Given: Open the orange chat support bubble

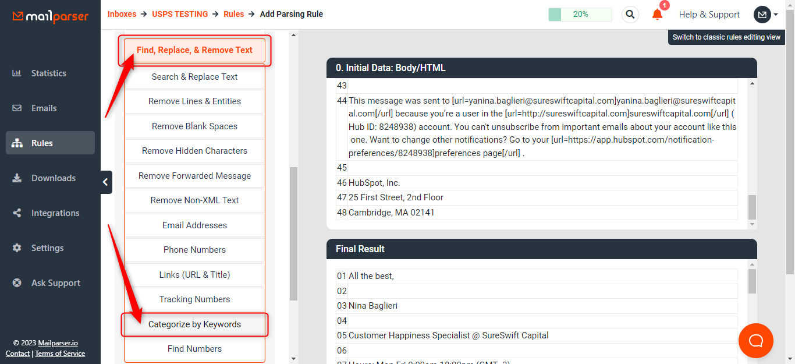Looking at the screenshot, I should pos(756,341).
